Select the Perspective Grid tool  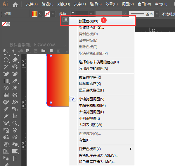(x=6, y=151)
